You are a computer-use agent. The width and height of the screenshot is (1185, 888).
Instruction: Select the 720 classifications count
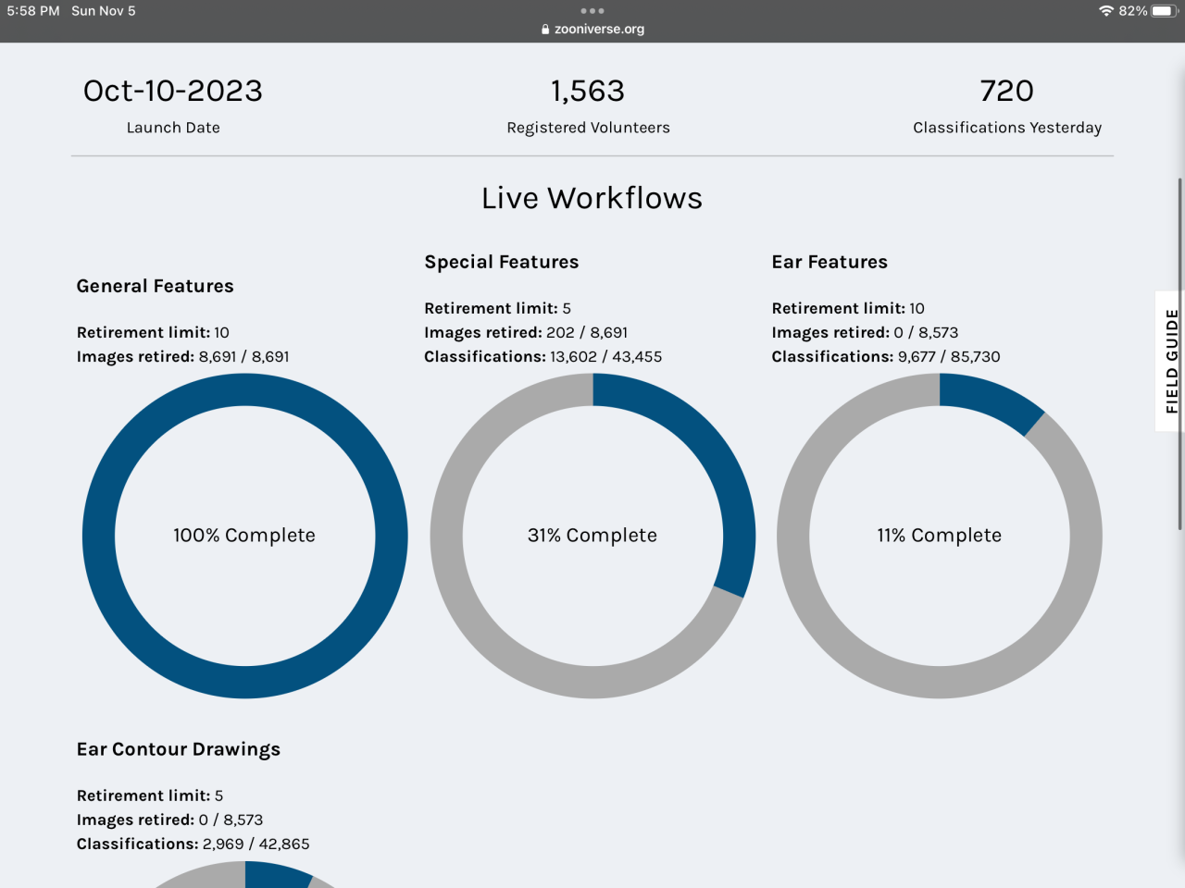[1007, 91]
